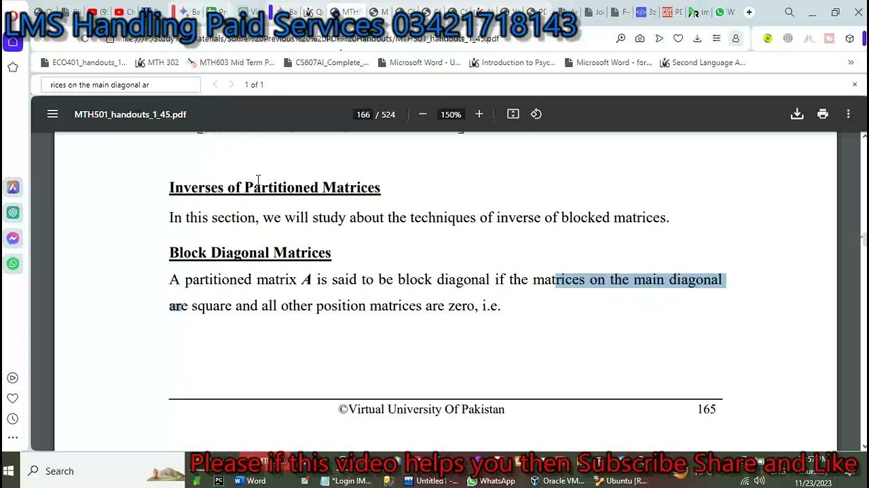The width and height of the screenshot is (869, 488).
Task: Click page footer number 165
Action: coord(707,409)
